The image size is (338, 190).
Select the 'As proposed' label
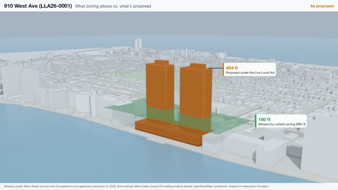(x=322, y=6)
